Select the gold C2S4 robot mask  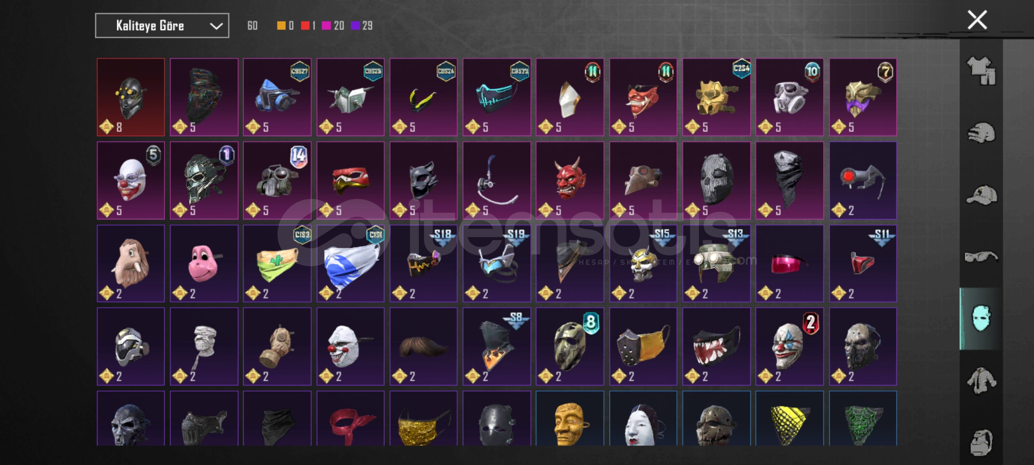point(716,97)
